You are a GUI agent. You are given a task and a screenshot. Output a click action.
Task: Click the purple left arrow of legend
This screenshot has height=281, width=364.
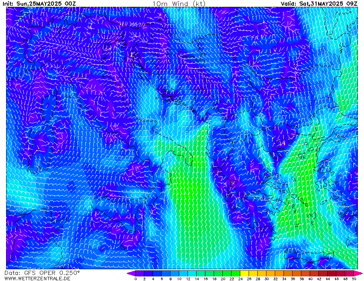coord(131,273)
